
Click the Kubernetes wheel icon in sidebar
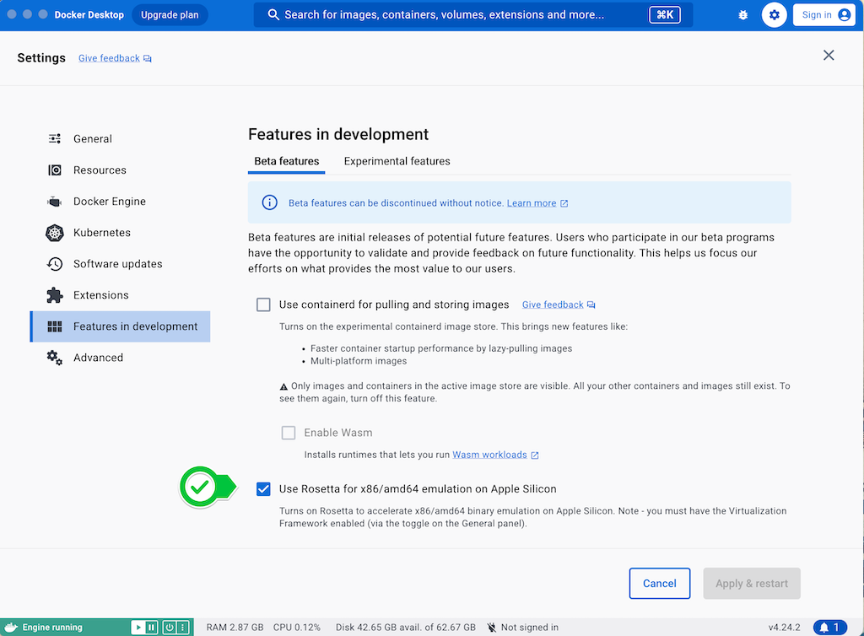click(x=55, y=233)
